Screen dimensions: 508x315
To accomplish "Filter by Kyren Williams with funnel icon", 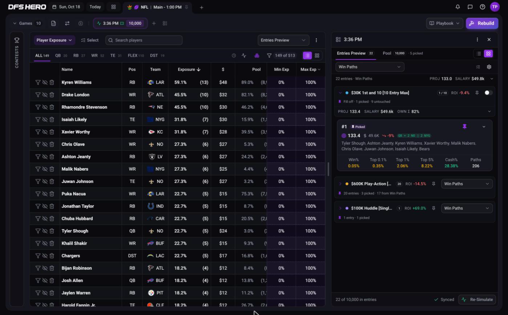I will click(x=38, y=82).
